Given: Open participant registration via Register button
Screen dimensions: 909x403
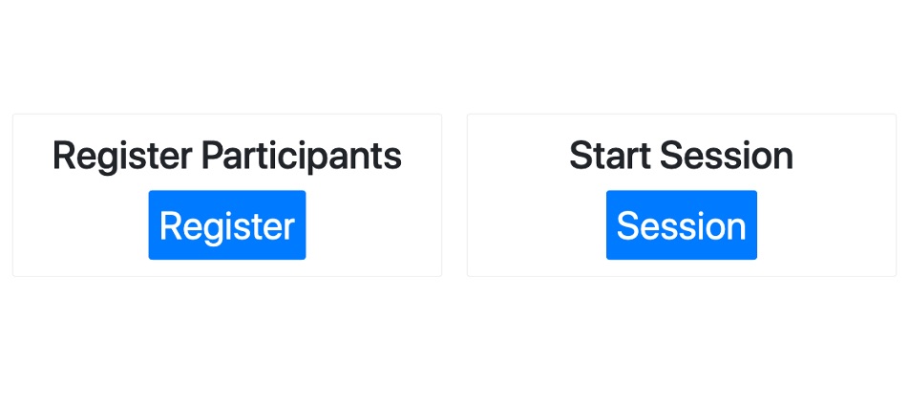Looking at the screenshot, I should coord(226,225).
